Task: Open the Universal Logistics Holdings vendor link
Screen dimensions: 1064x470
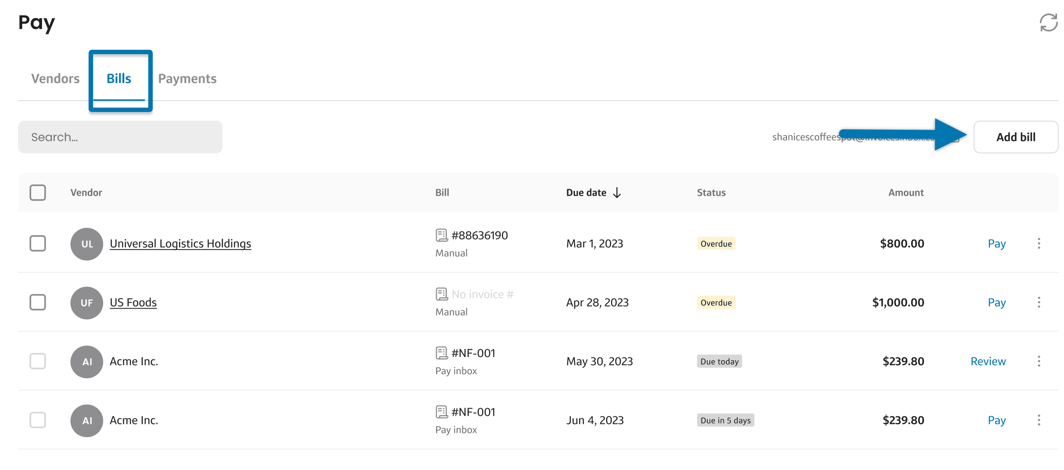Action: coord(180,244)
